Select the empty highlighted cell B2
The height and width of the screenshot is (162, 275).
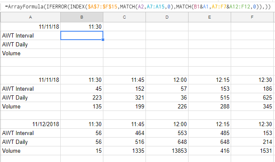coord(82,35)
